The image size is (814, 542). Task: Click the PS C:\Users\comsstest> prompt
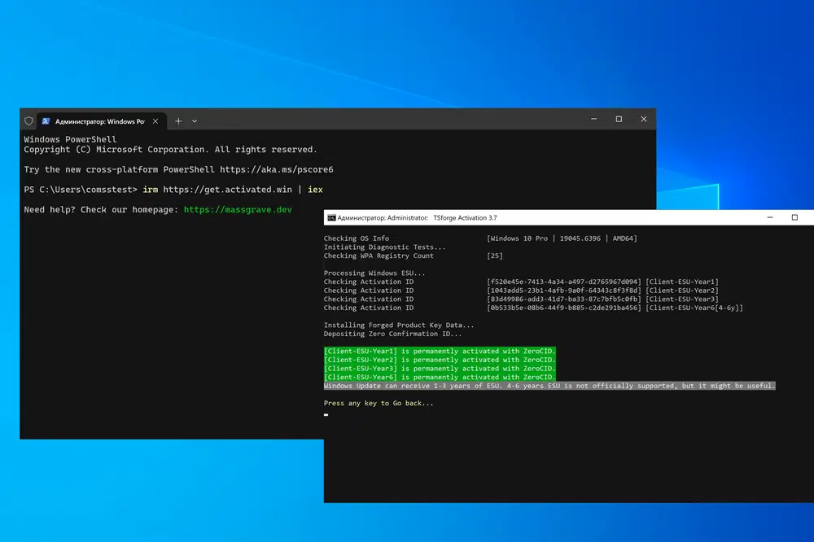[81, 190]
